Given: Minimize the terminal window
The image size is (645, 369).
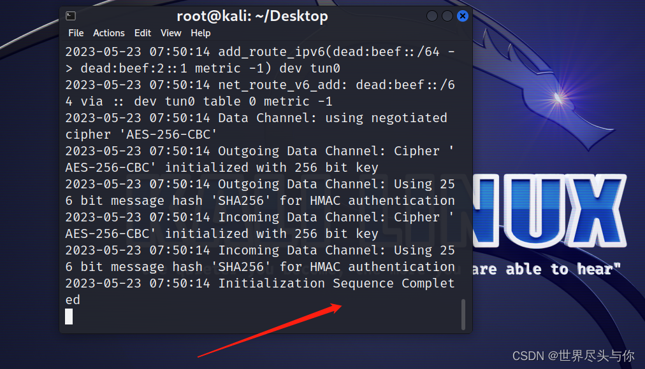Looking at the screenshot, I should 432,16.
